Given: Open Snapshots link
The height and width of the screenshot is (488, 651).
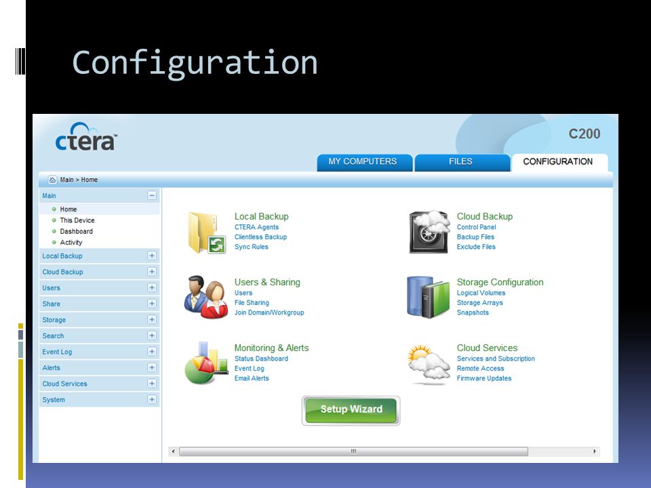Looking at the screenshot, I should (x=473, y=312).
